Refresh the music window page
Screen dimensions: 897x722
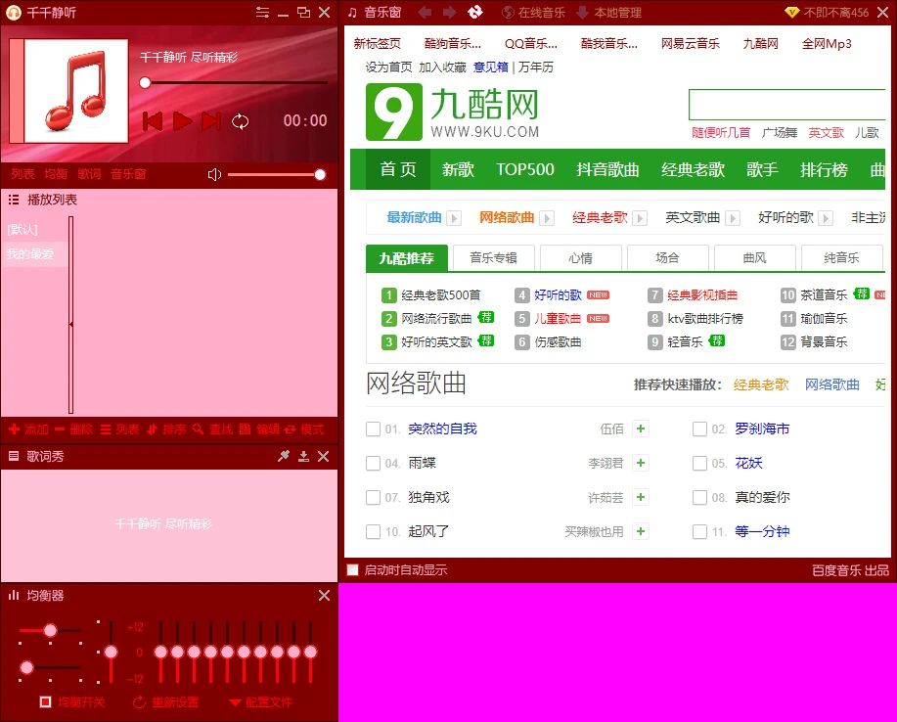tap(474, 12)
